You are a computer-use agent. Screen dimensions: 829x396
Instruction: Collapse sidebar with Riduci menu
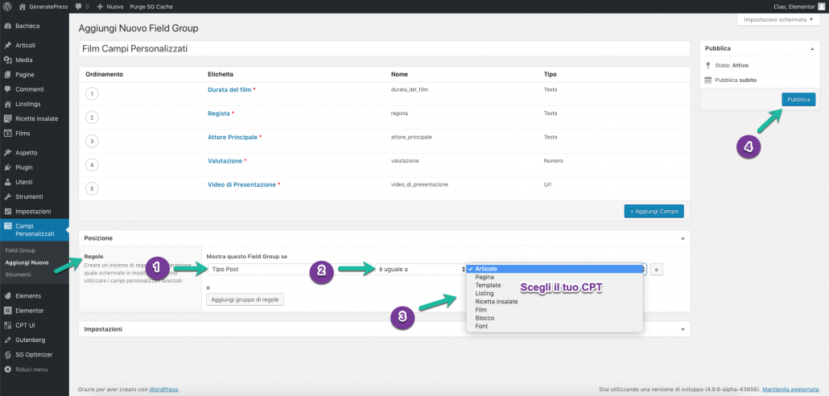[x=31, y=369]
